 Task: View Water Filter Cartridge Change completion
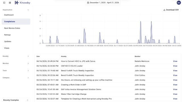tap(175, 94)
